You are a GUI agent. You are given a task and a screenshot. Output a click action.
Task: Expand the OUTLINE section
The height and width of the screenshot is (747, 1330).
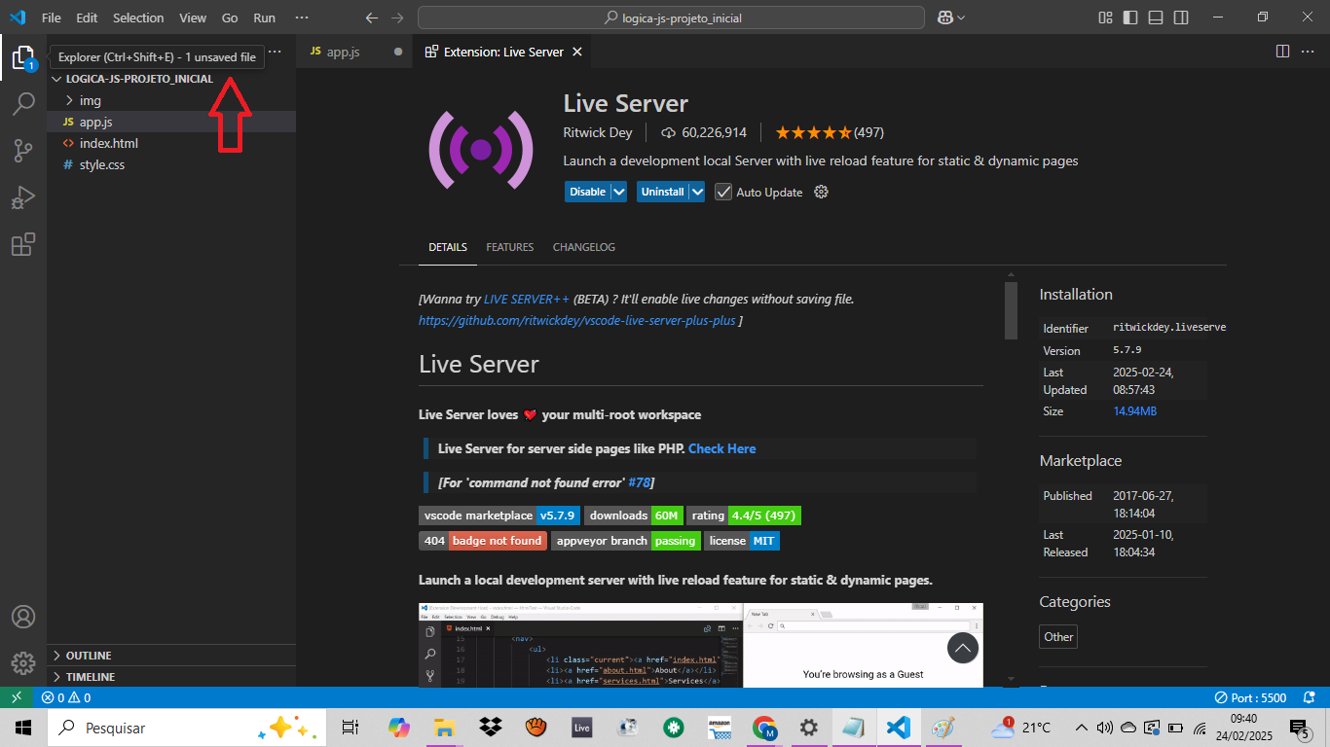[x=171, y=656]
